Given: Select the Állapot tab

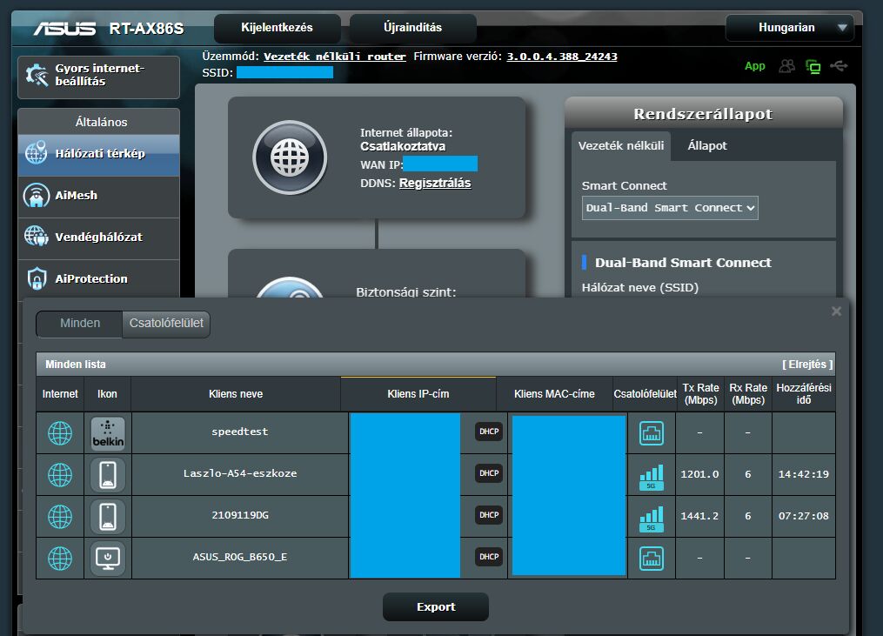Looking at the screenshot, I should coord(706,146).
